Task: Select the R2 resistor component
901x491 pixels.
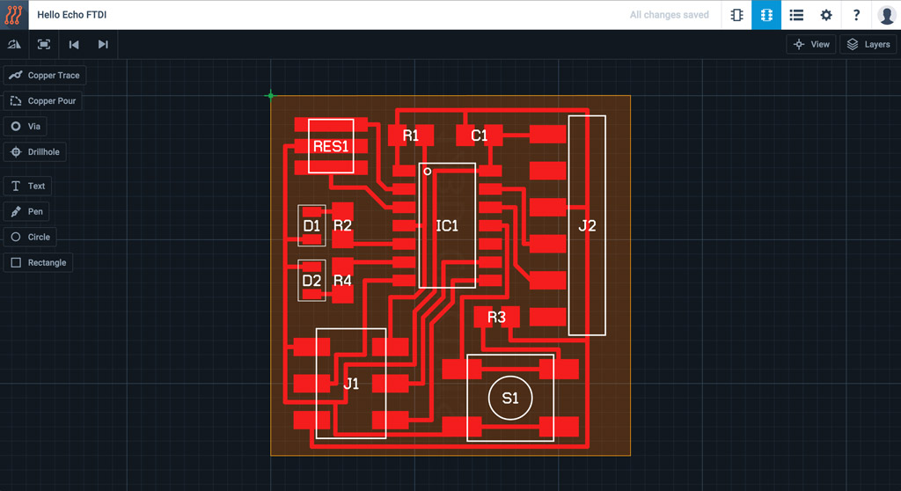Action: tap(342, 225)
